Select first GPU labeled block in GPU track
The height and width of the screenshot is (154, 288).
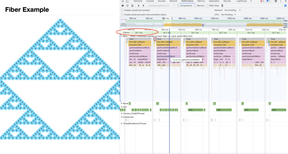(x=195, y=110)
